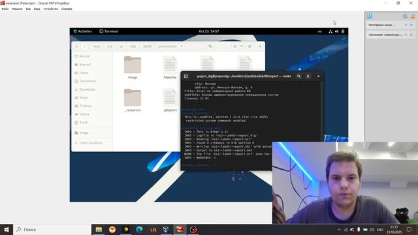
Task: Select Recent in the Files sidebar
Action: coord(92,56)
